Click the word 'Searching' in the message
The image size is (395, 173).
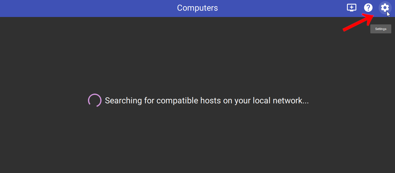[123, 101]
